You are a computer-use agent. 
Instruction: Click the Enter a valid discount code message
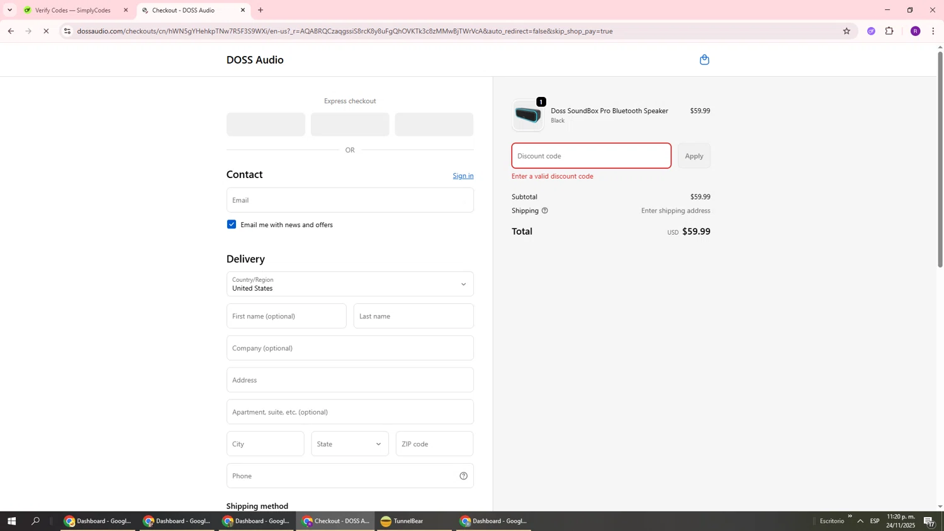pos(553,176)
